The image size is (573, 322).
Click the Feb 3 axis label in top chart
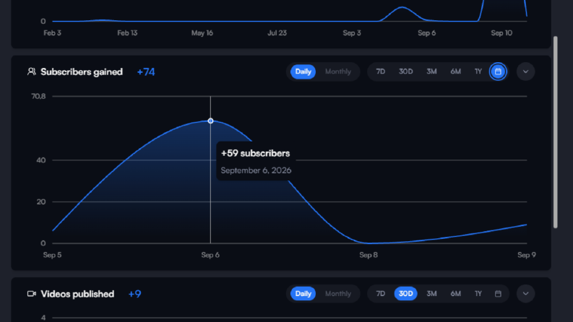pyautogui.click(x=52, y=33)
